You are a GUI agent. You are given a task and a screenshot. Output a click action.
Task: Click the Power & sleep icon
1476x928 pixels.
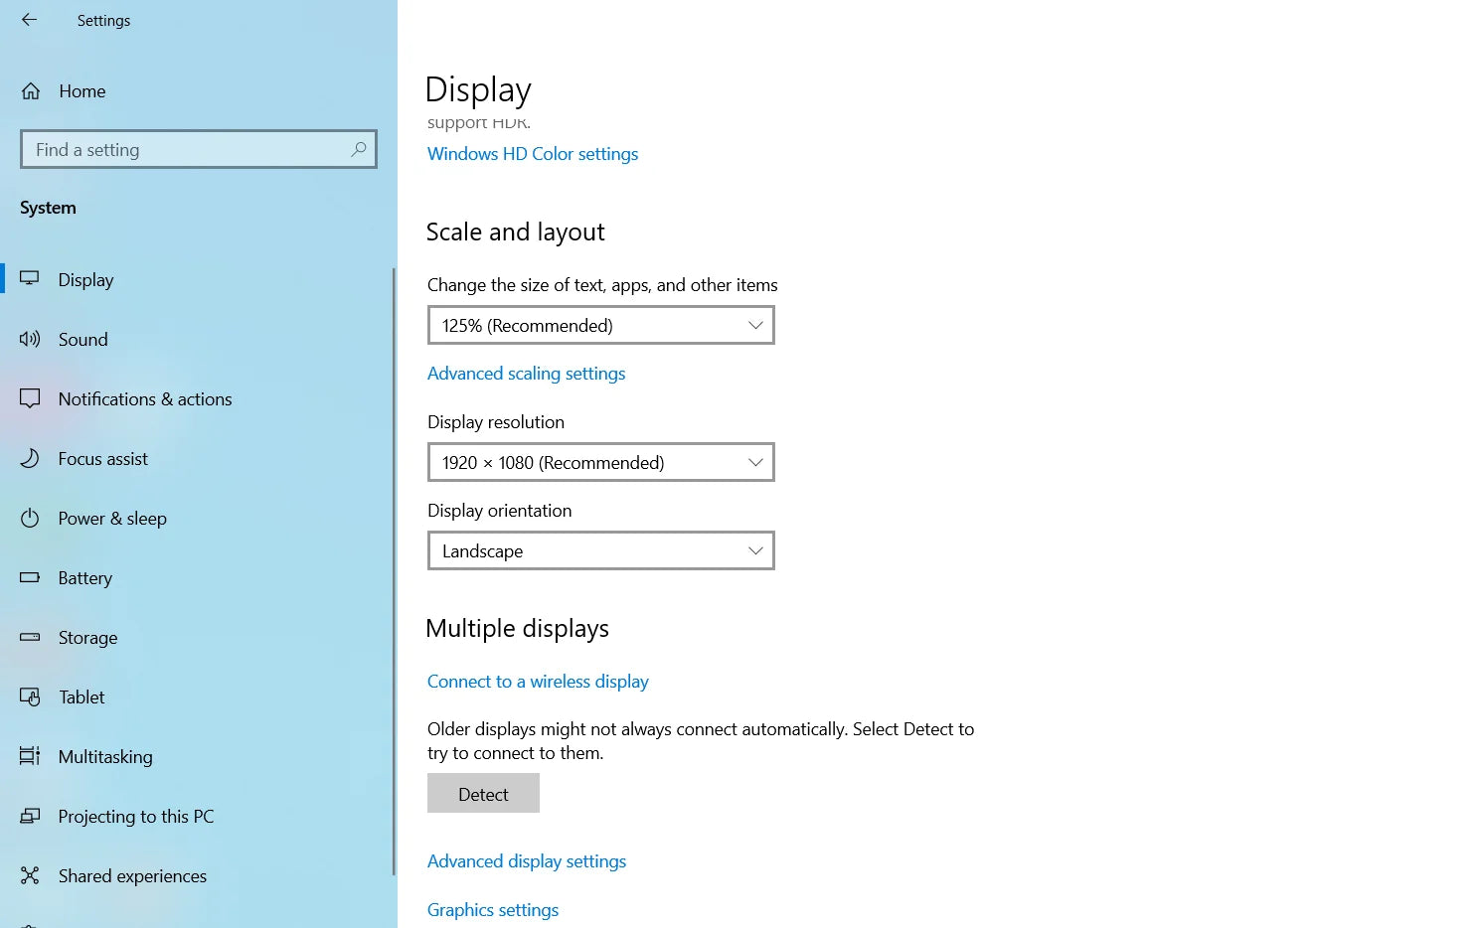[30, 518]
